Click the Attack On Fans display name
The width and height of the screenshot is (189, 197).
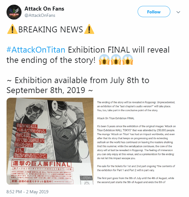point(44,9)
